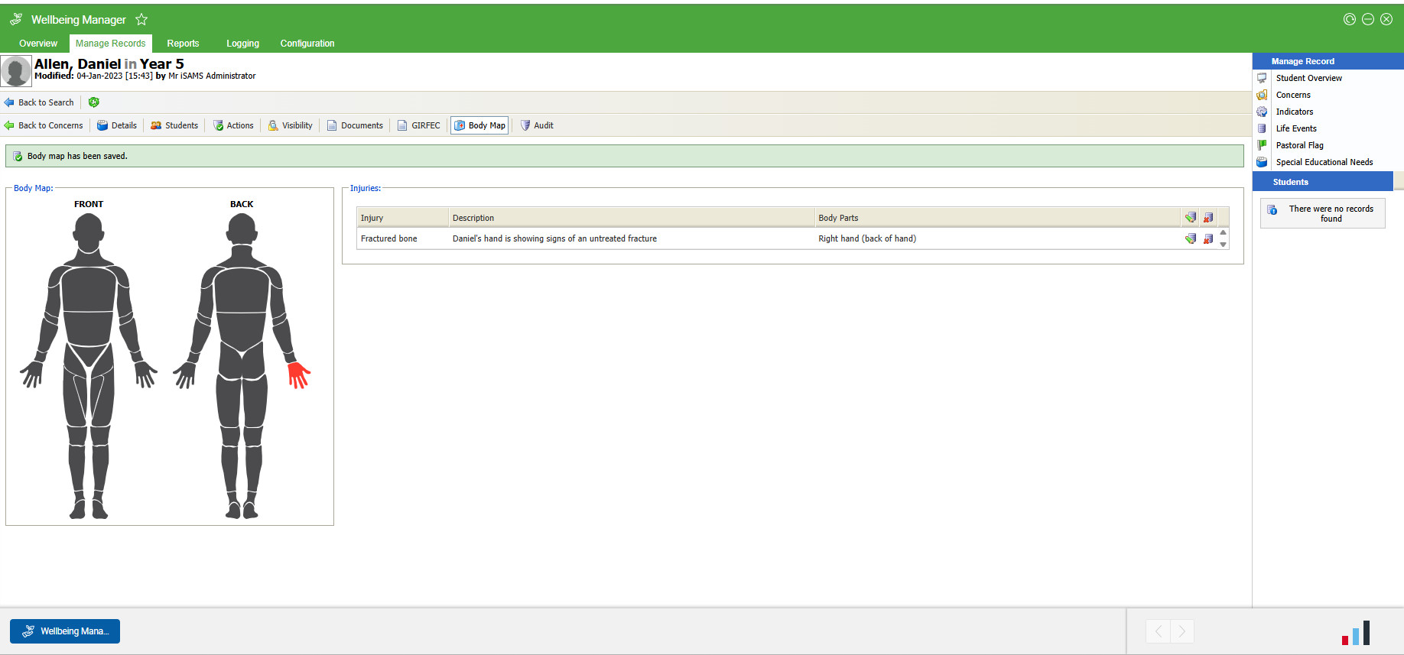Viewport: 1404px width, 655px height.
Task: Select the Body Map tab
Action: pos(479,125)
